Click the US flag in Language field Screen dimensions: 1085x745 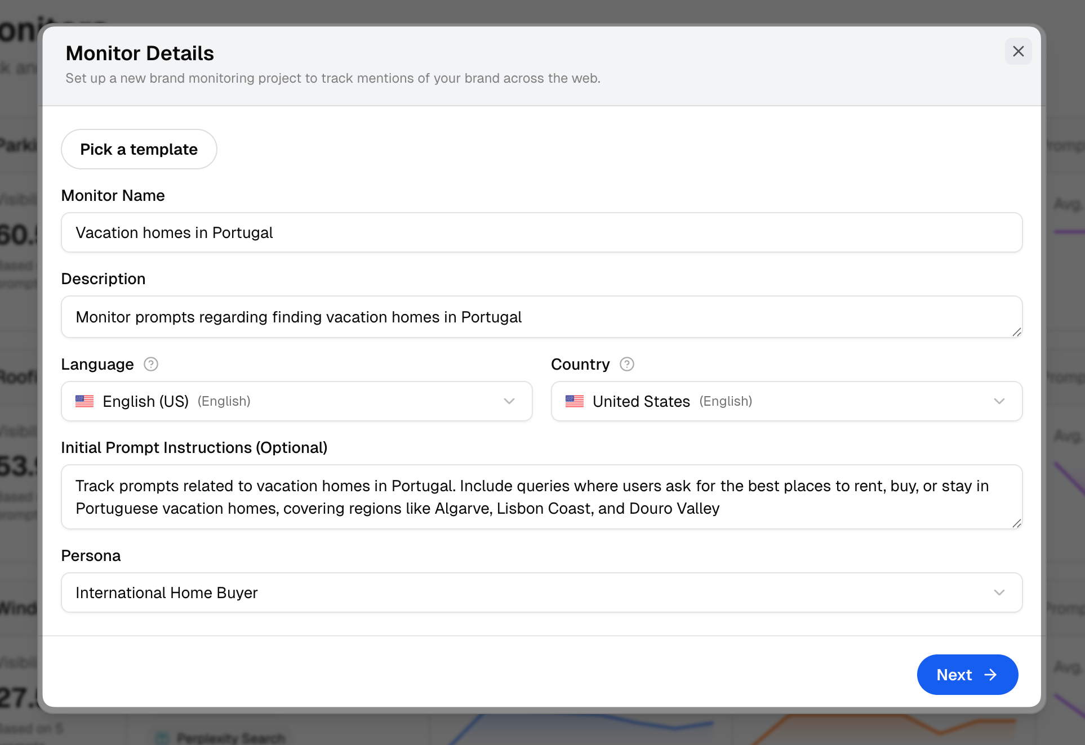tap(85, 401)
